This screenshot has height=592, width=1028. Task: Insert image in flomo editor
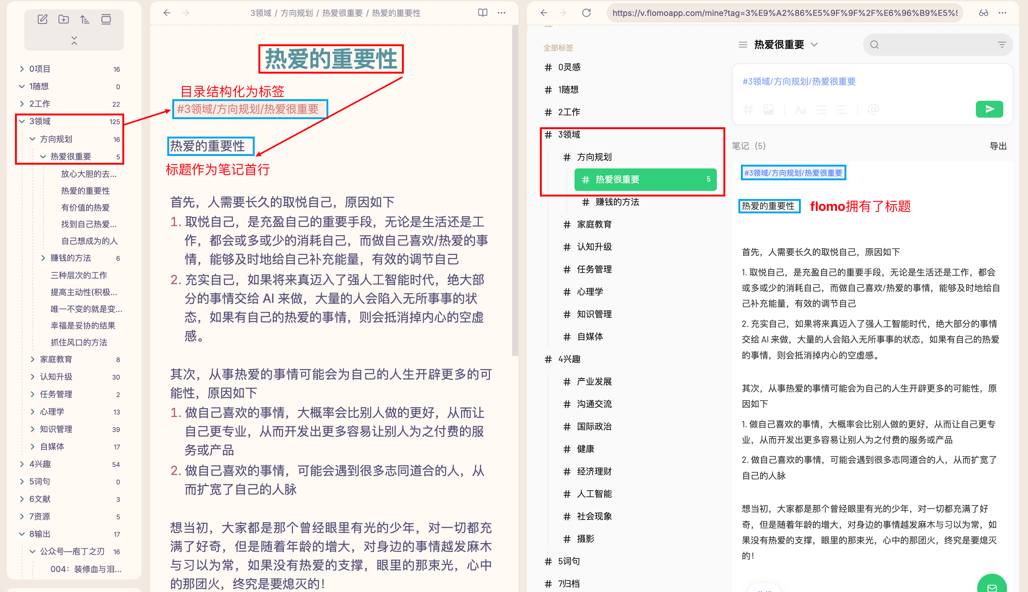(x=768, y=109)
